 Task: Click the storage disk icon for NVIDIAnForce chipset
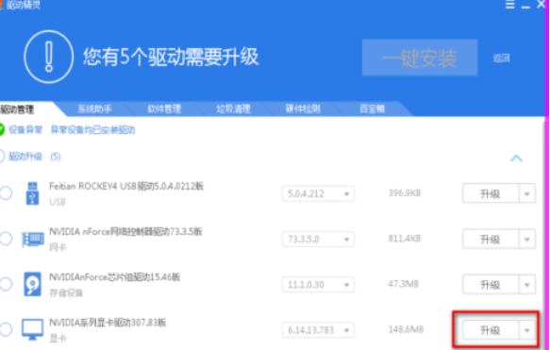(33, 284)
